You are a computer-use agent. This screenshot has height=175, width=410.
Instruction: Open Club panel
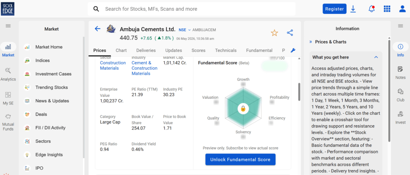click(x=400, y=95)
